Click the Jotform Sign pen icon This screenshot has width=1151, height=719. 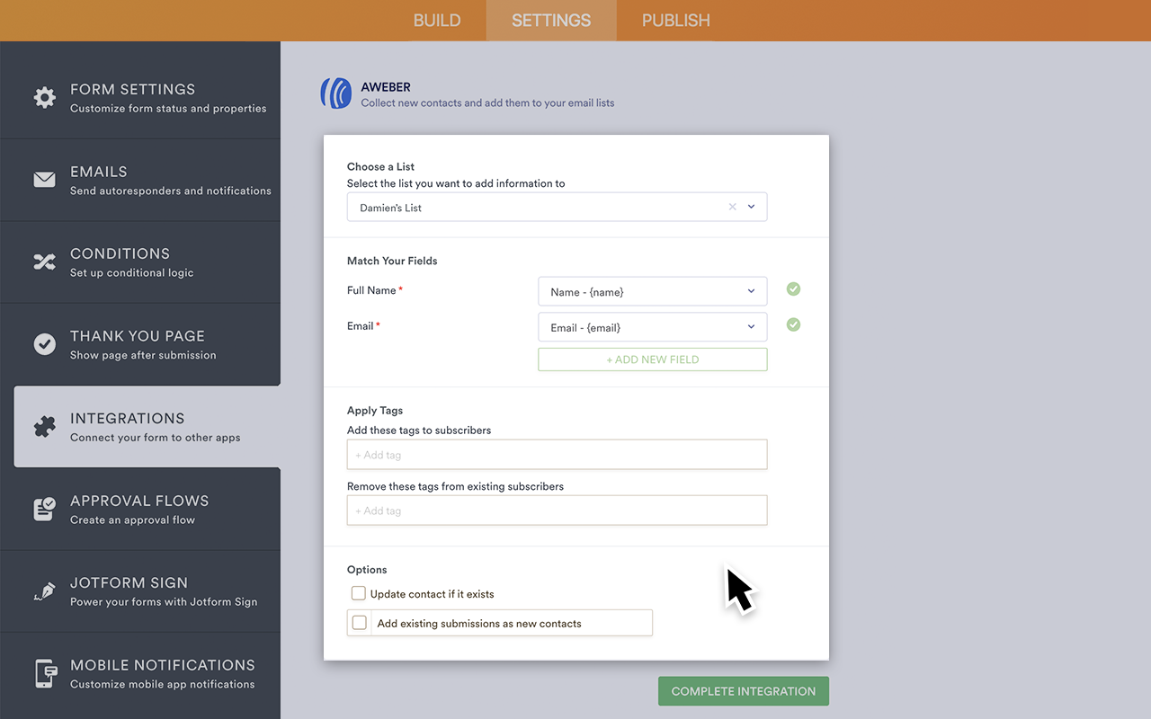coord(44,591)
